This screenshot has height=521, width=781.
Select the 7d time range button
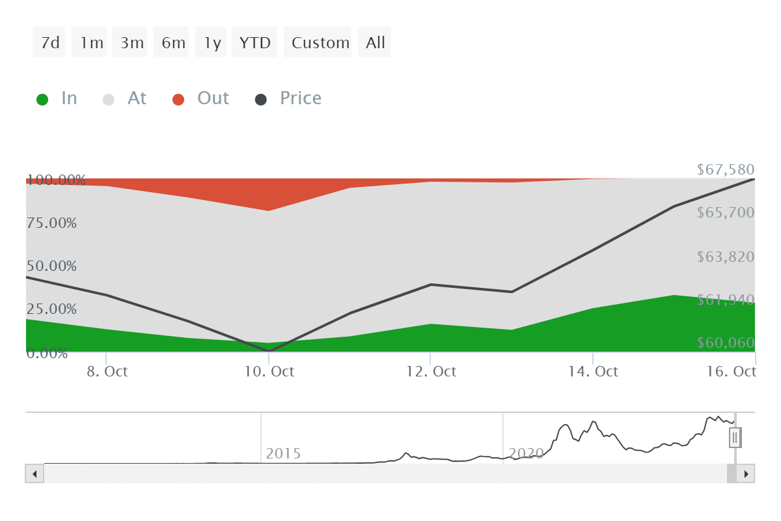[49, 43]
